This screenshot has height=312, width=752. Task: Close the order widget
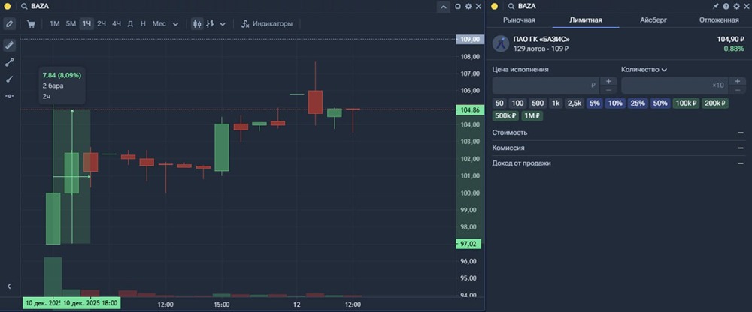point(746,6)
